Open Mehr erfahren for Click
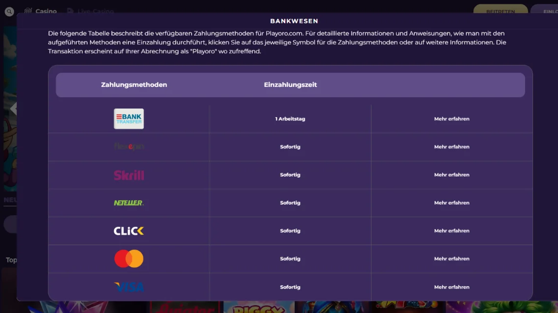This screenshot has height=313, width=558. point(452,230)
